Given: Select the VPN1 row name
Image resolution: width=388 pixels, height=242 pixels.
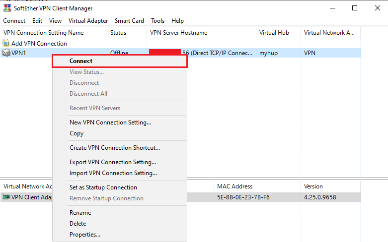Looking at the screenshot, I should (18, 53).
